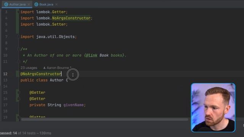Click the Author.java class file icon

click(6, 4)
